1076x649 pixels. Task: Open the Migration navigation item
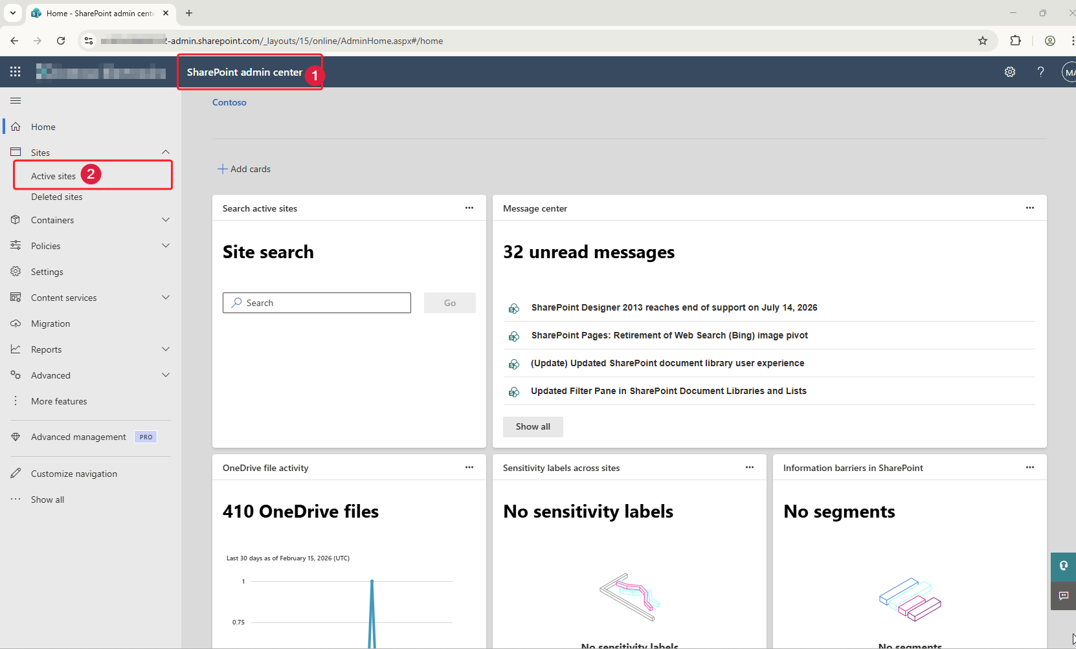(x=50, y=324)
